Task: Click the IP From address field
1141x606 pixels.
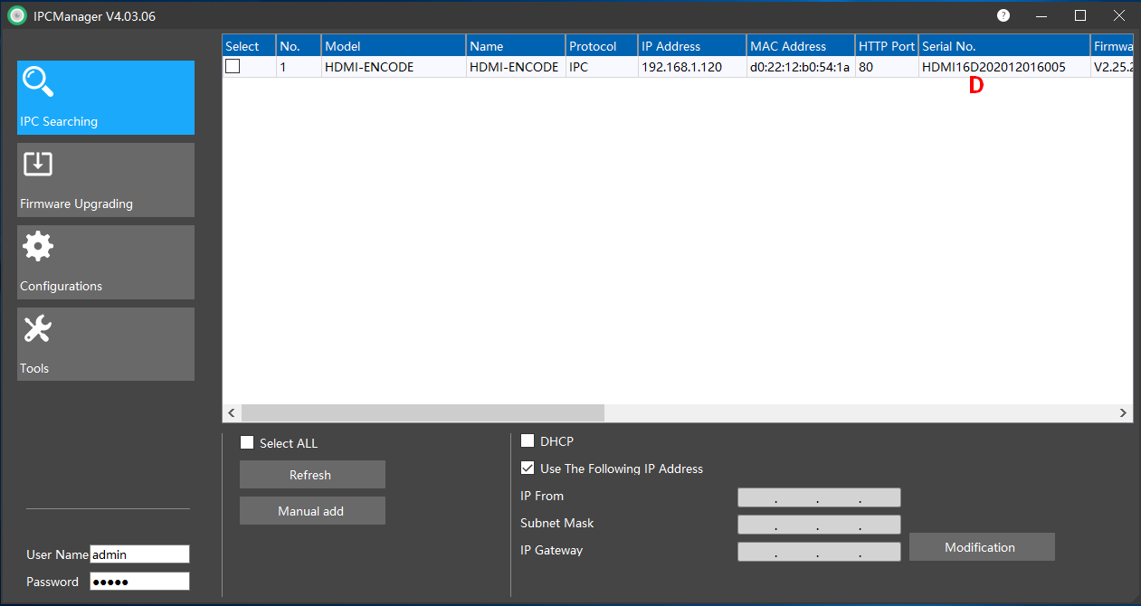Action: coord(819,497)
